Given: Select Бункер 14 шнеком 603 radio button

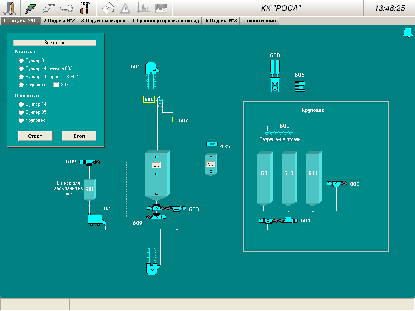Looking at the screenshot, I should coord(21,68).
